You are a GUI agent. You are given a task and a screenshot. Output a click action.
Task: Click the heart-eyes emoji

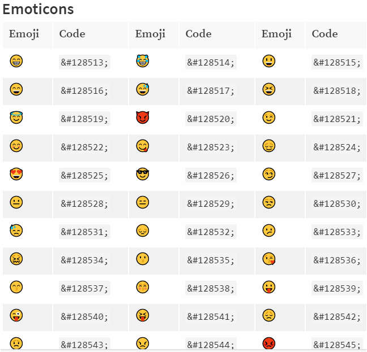tap(16, 175)
